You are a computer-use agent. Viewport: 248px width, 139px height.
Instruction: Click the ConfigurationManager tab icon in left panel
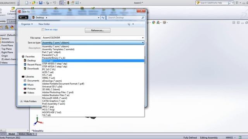[x=7, y=27]
